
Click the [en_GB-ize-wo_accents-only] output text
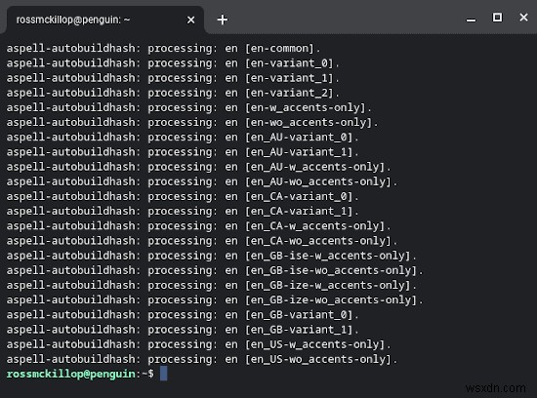331,300
